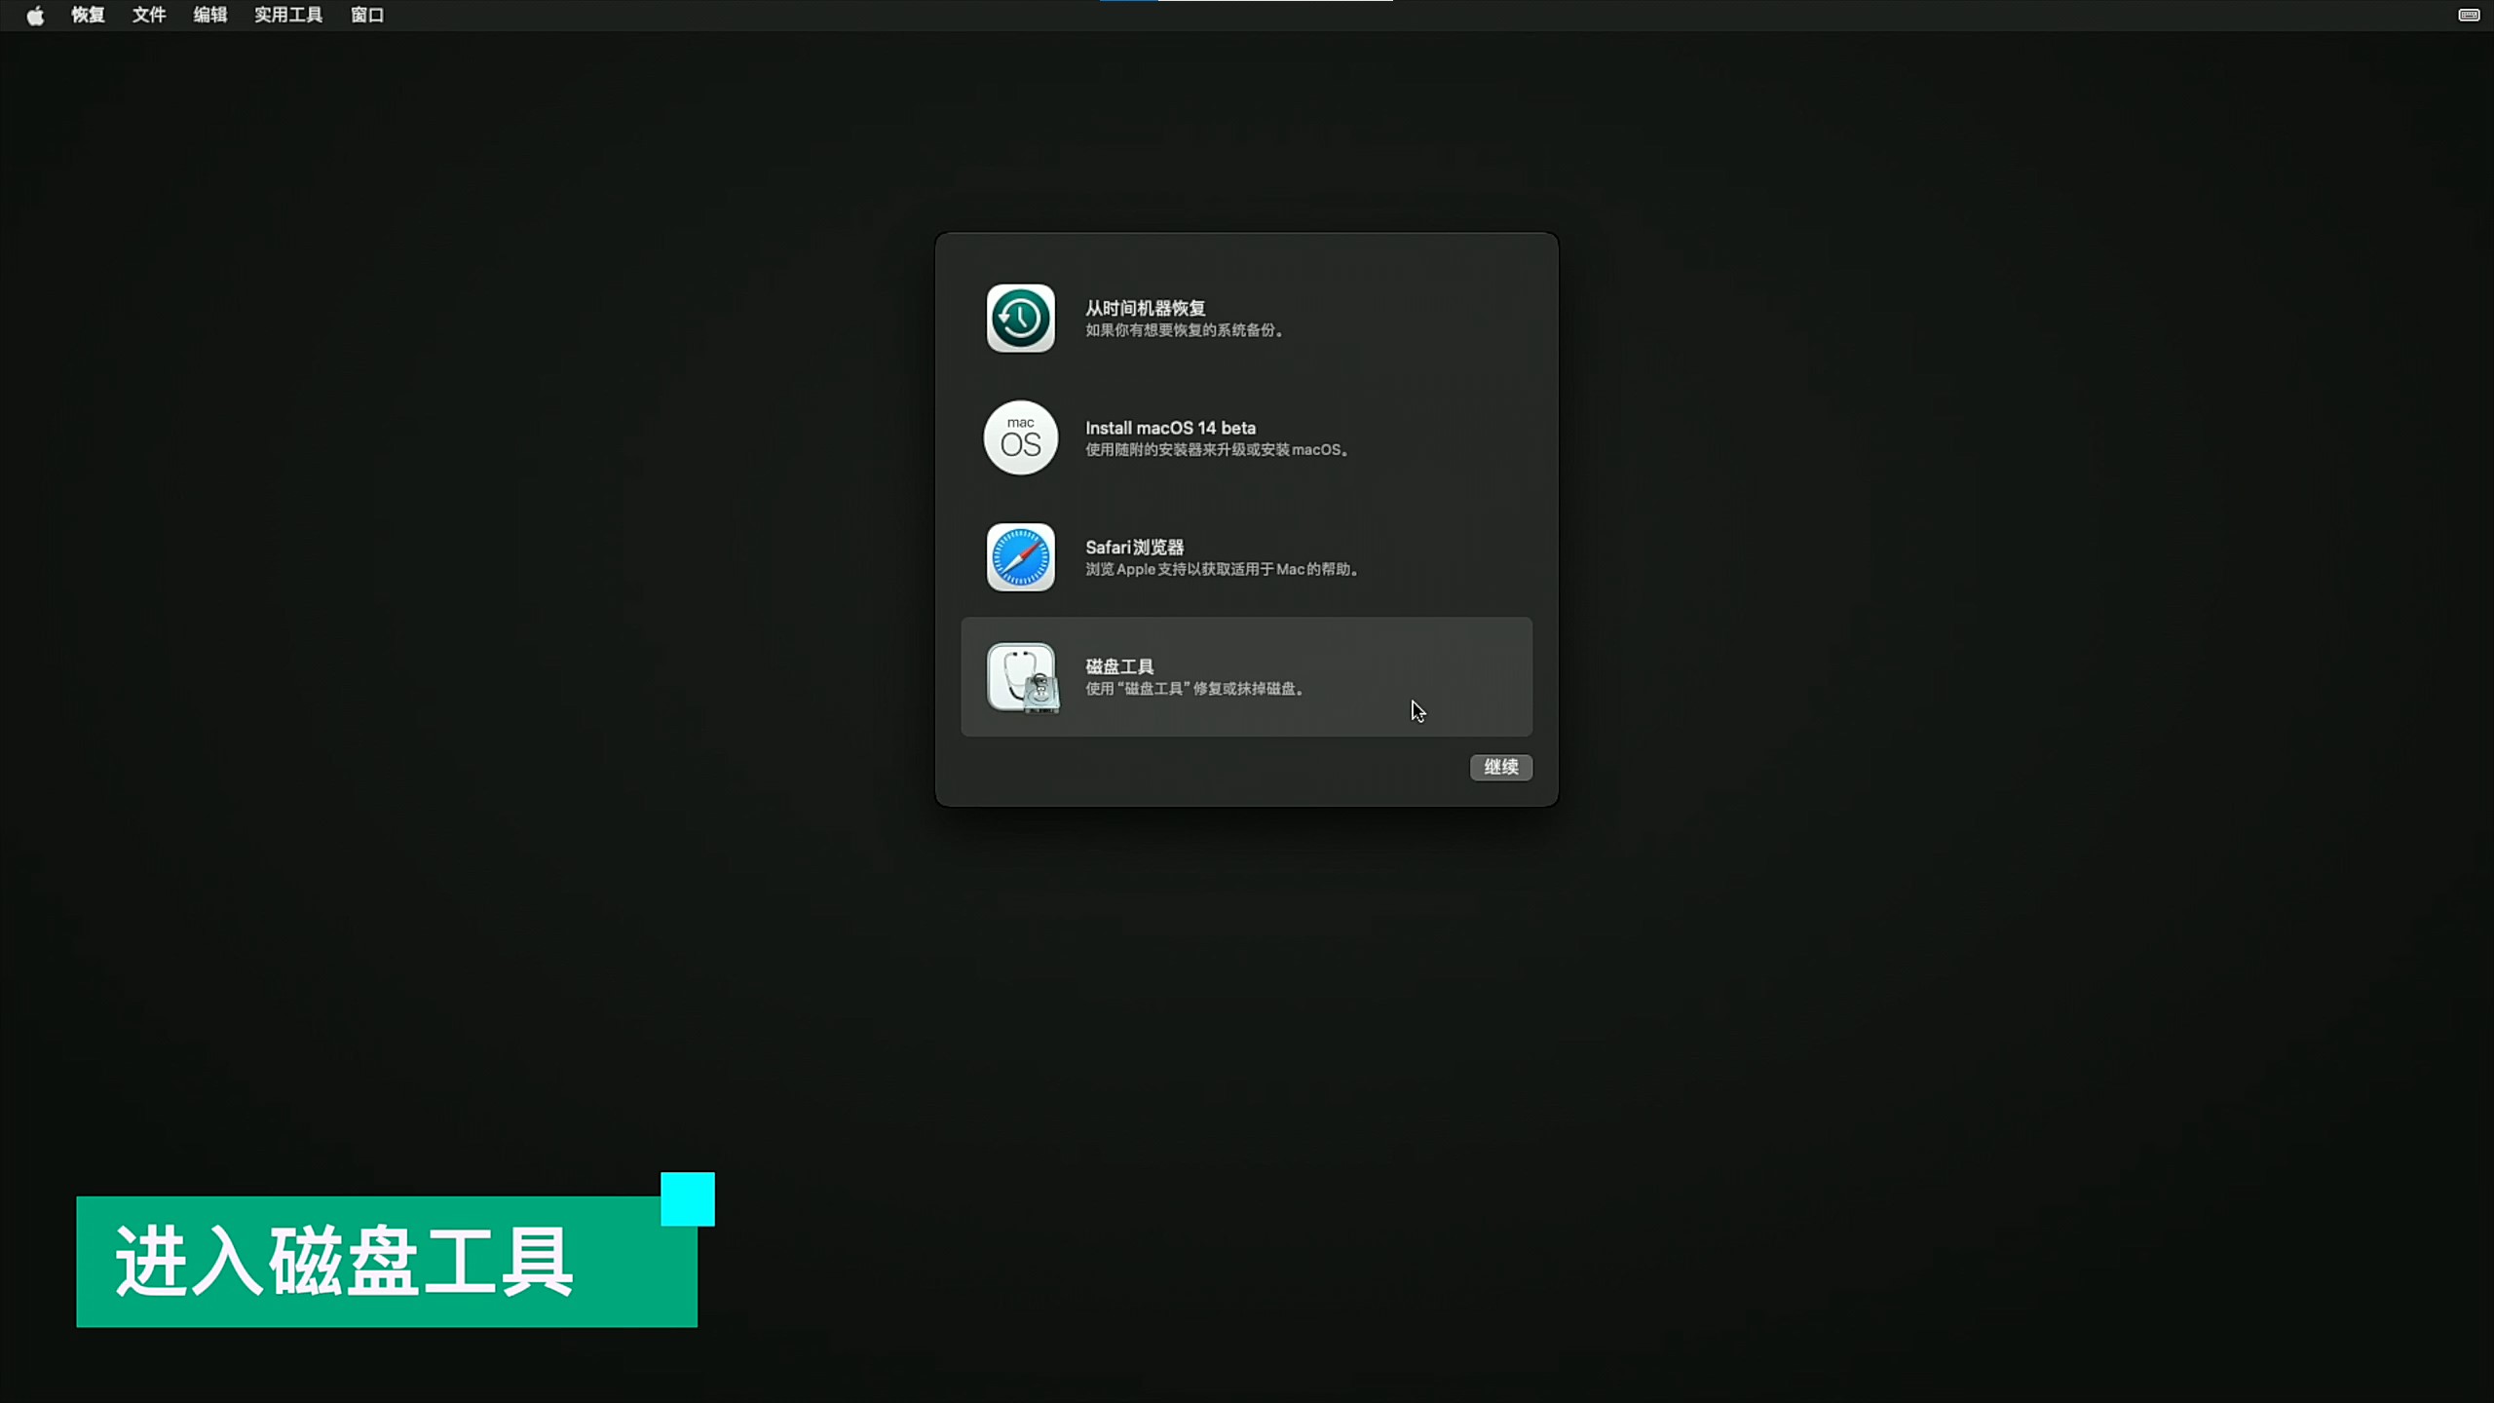Click the Safari compass icon
2494x1403 pixels.
pyautogui.click(x=1020, y=557)
